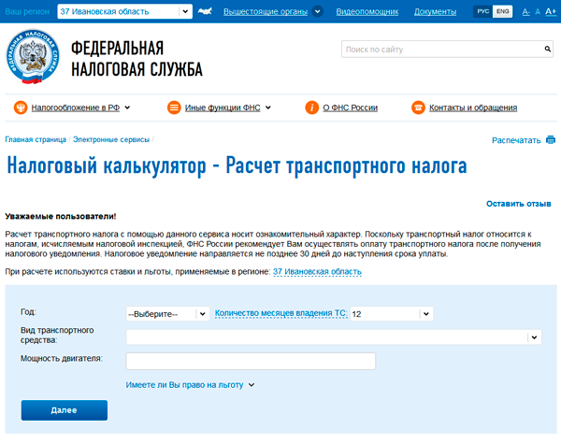
Task: Expand the Налогообложение в РФ menu arrow
Action: (x=127, y=107)
